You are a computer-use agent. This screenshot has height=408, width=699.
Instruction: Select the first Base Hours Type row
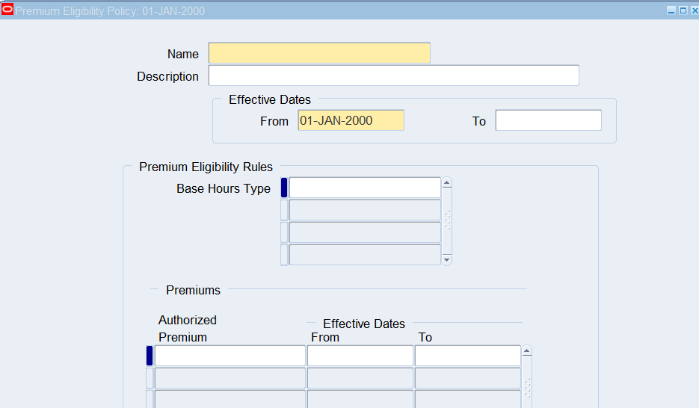(x=365, y=188)
